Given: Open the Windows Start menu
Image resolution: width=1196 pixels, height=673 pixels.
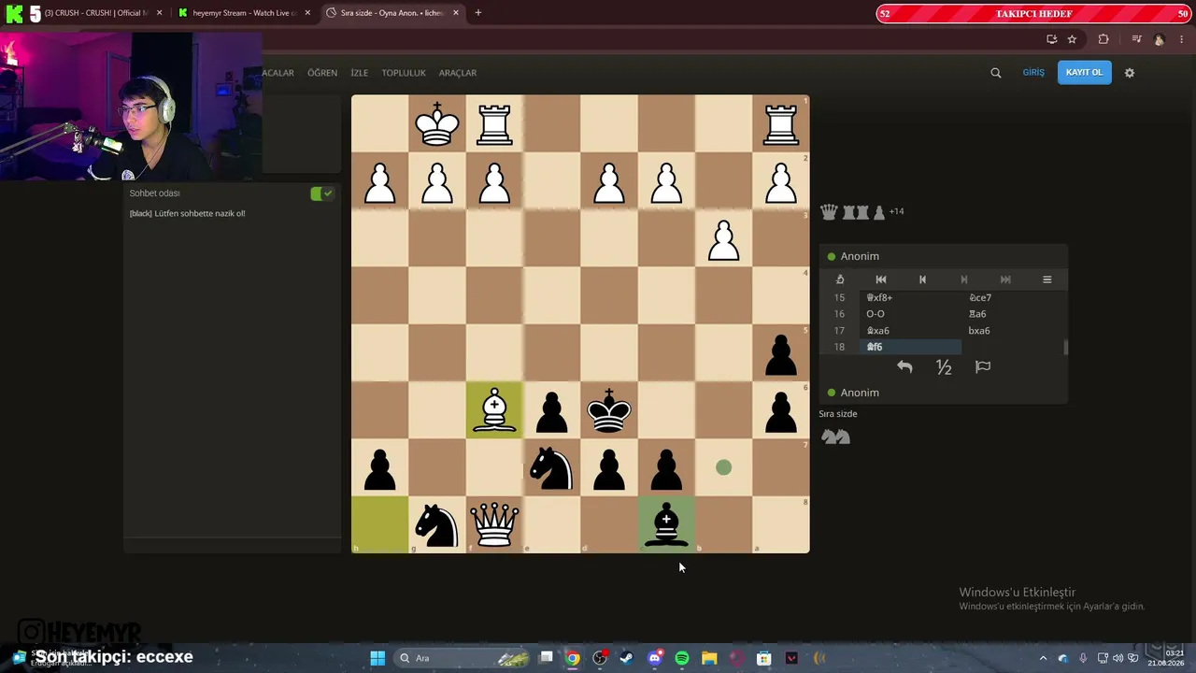Looking at the screenshot, I should 377,658.
